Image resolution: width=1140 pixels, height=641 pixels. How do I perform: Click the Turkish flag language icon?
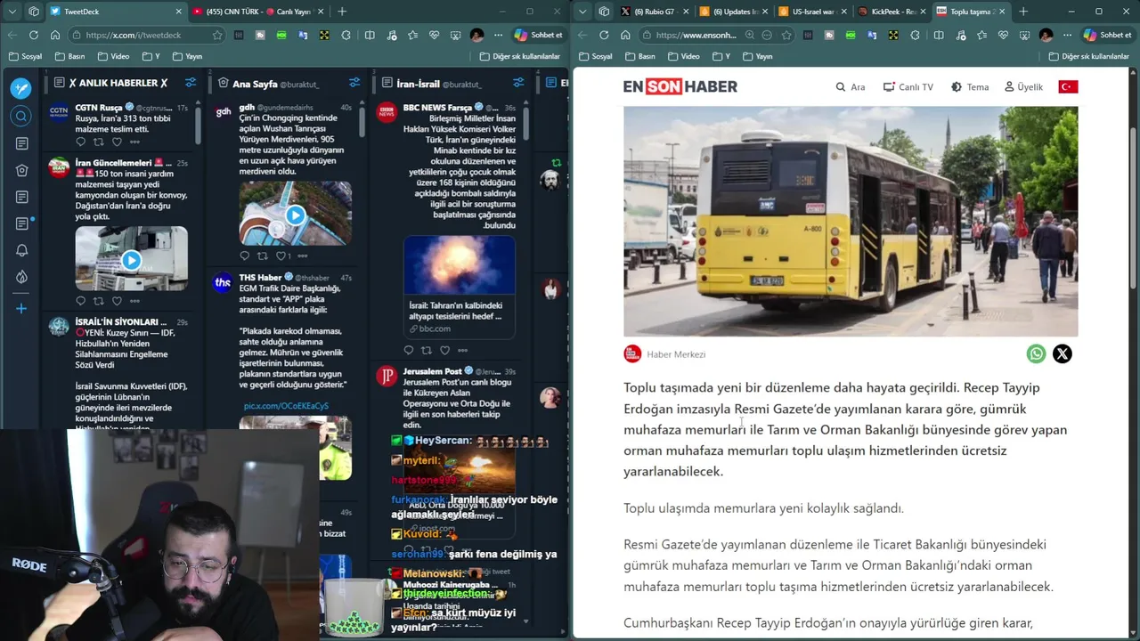1068,86
